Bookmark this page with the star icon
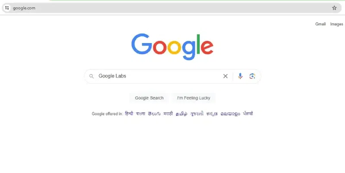Viewport: 345px width, 173px height. click(334, 8)
